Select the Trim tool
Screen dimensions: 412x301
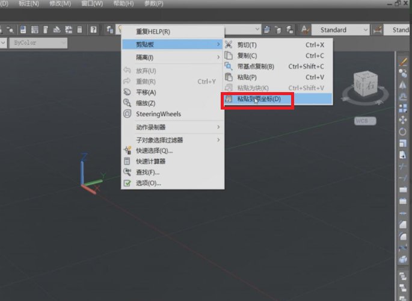click(403, 166)
